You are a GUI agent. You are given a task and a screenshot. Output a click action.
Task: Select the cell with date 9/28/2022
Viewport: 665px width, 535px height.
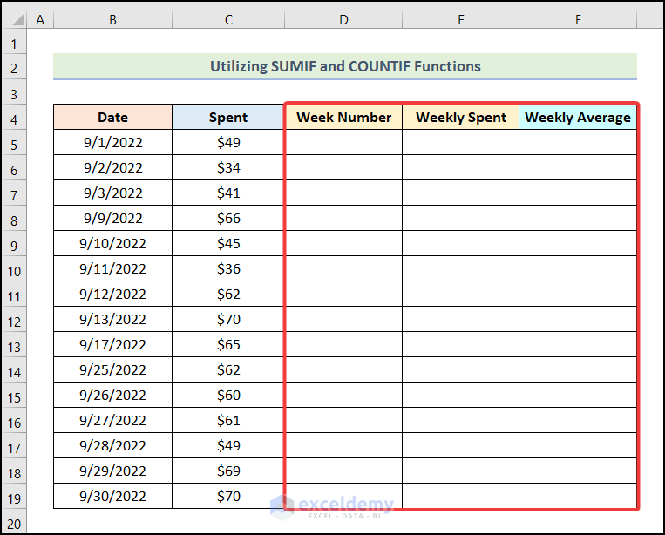click(112, 445)
